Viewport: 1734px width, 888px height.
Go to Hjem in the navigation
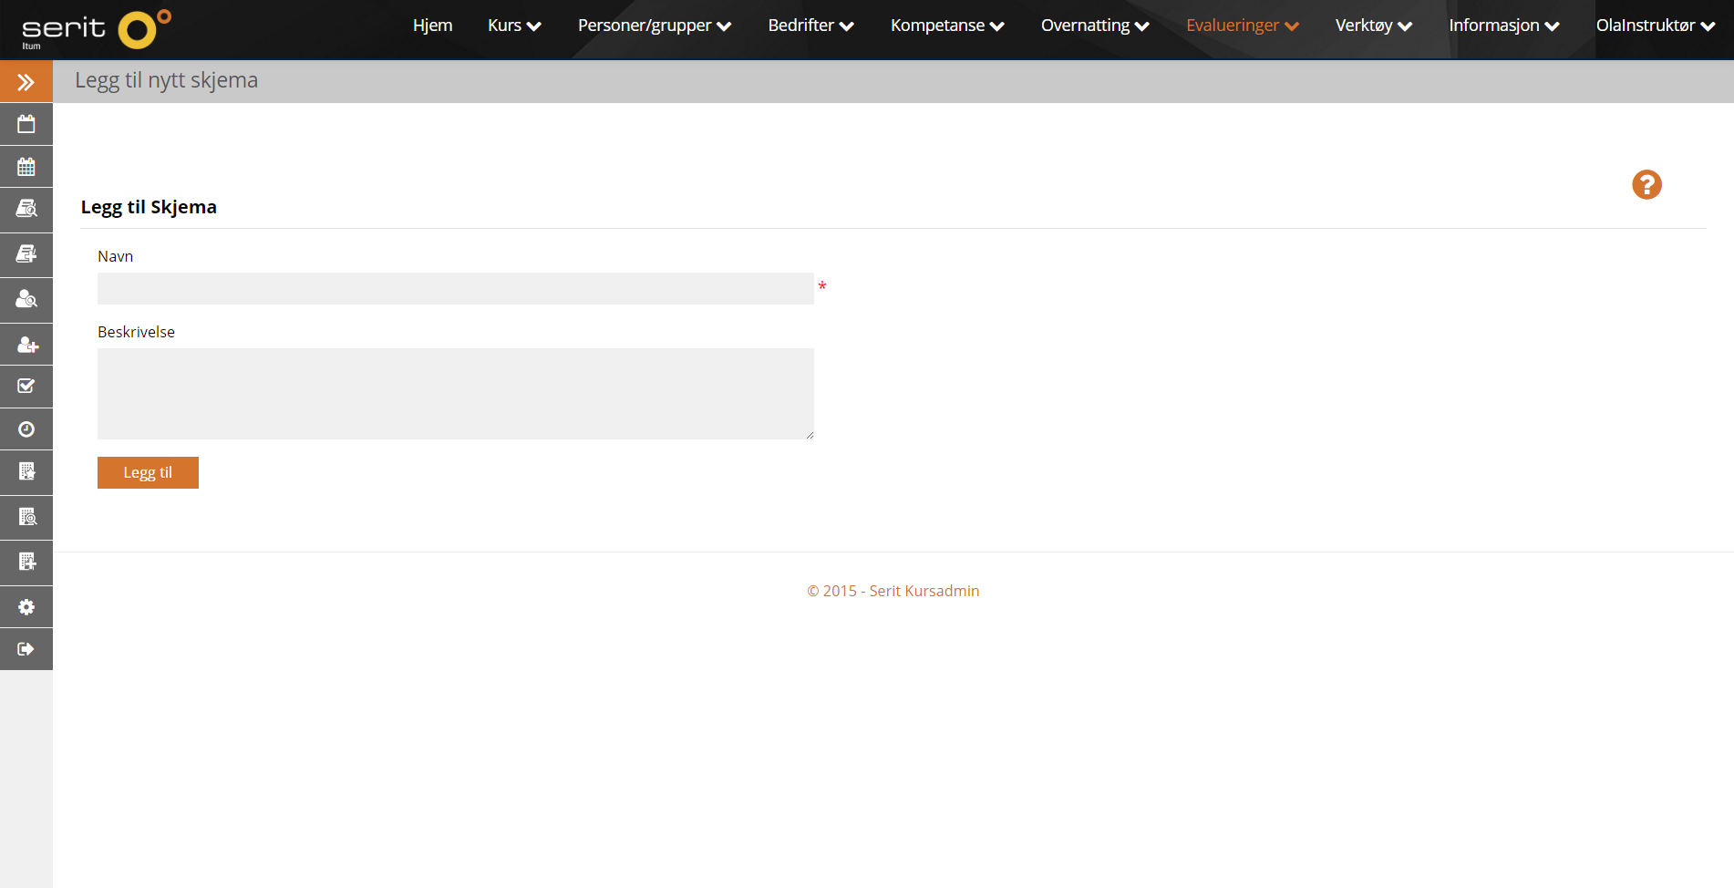[432, 26]
